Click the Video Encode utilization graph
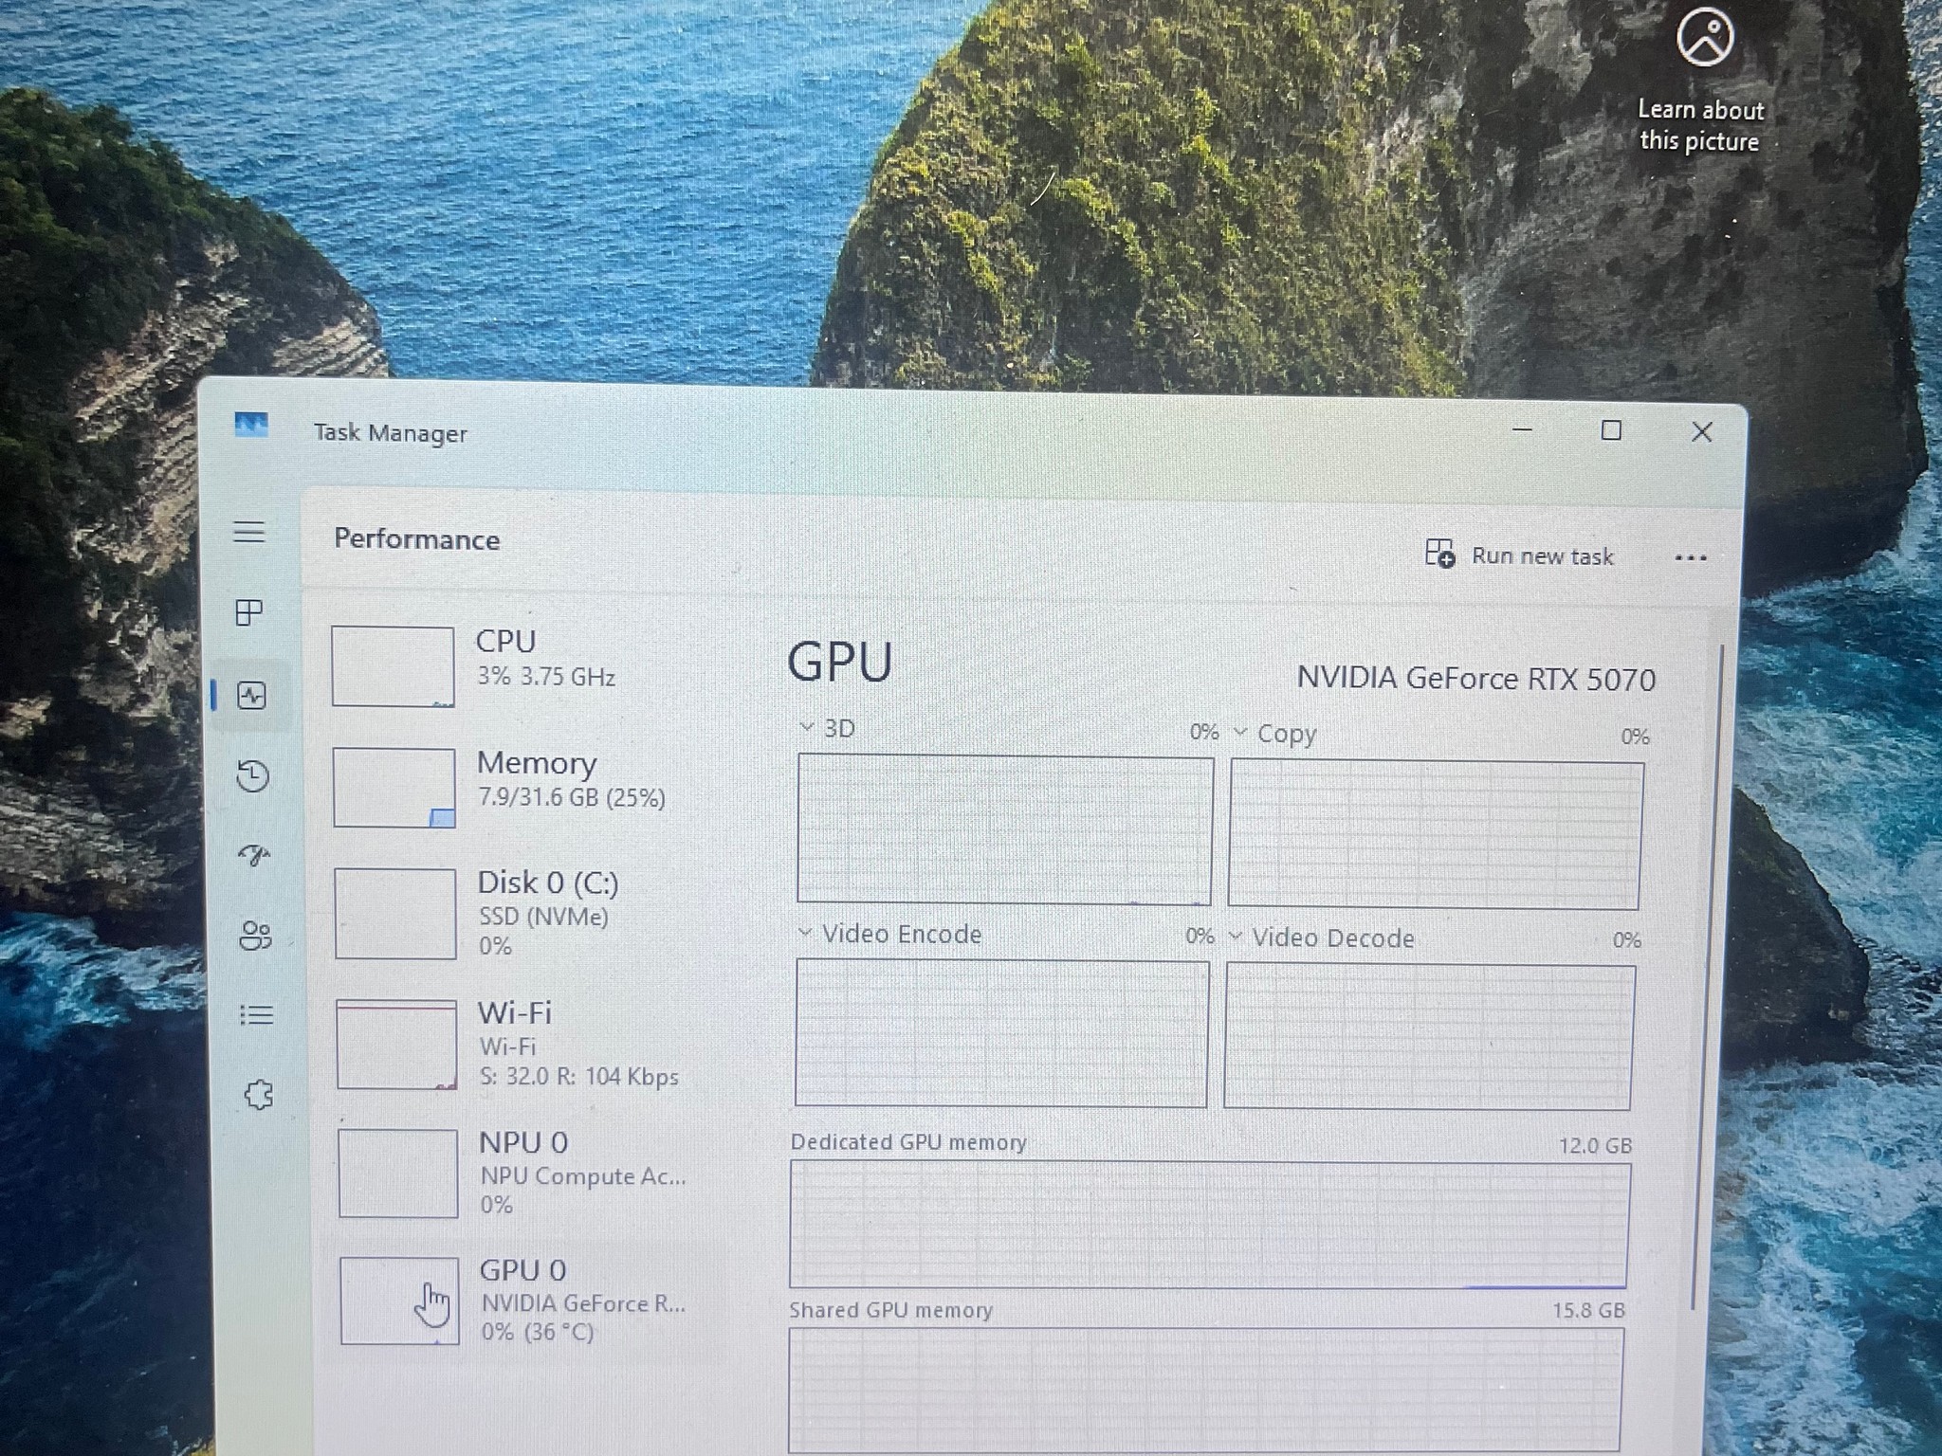1942x1456 pixels. (x=1001, y=1033)
